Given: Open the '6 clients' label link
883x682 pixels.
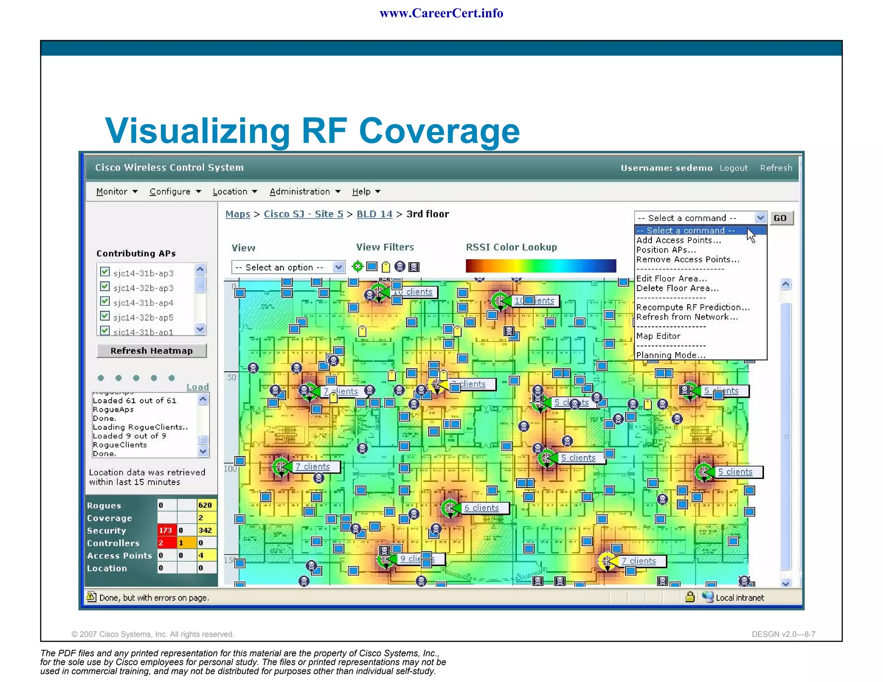Looking at the screenshot, I should click(x=481, y=508).
